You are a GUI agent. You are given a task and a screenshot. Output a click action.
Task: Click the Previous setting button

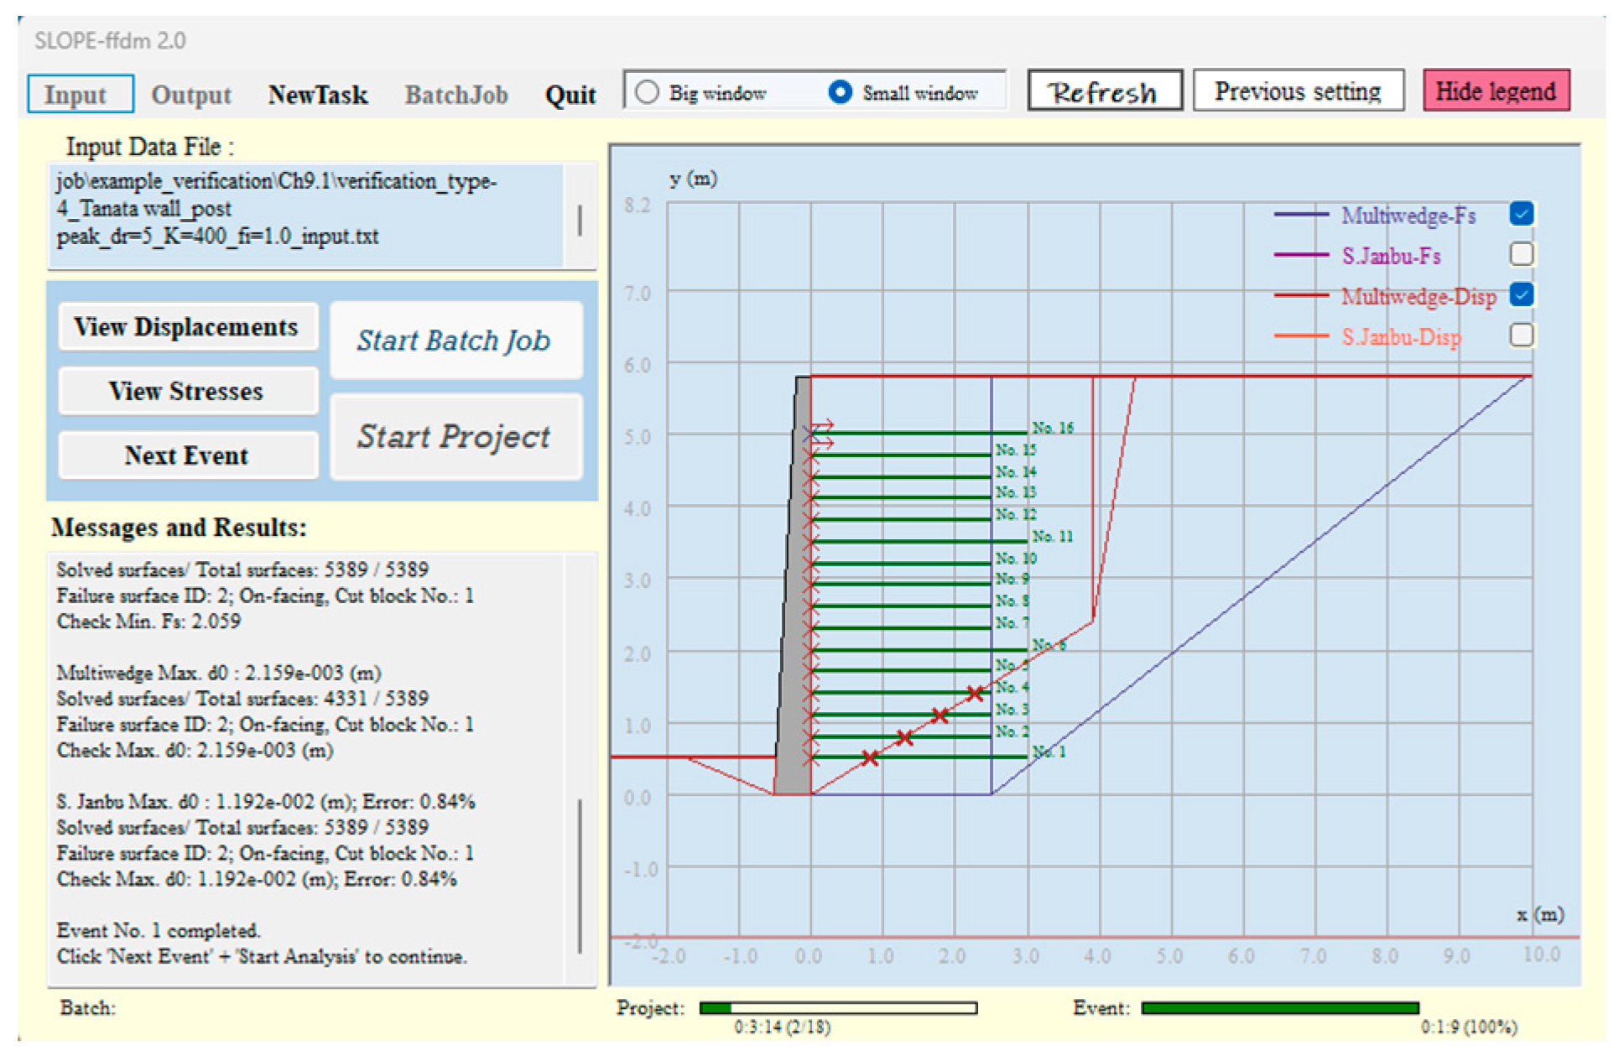[1298, 91]
